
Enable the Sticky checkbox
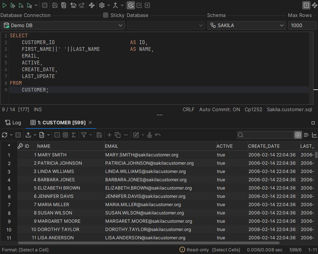pyautogui.click(x=106, y=15)
